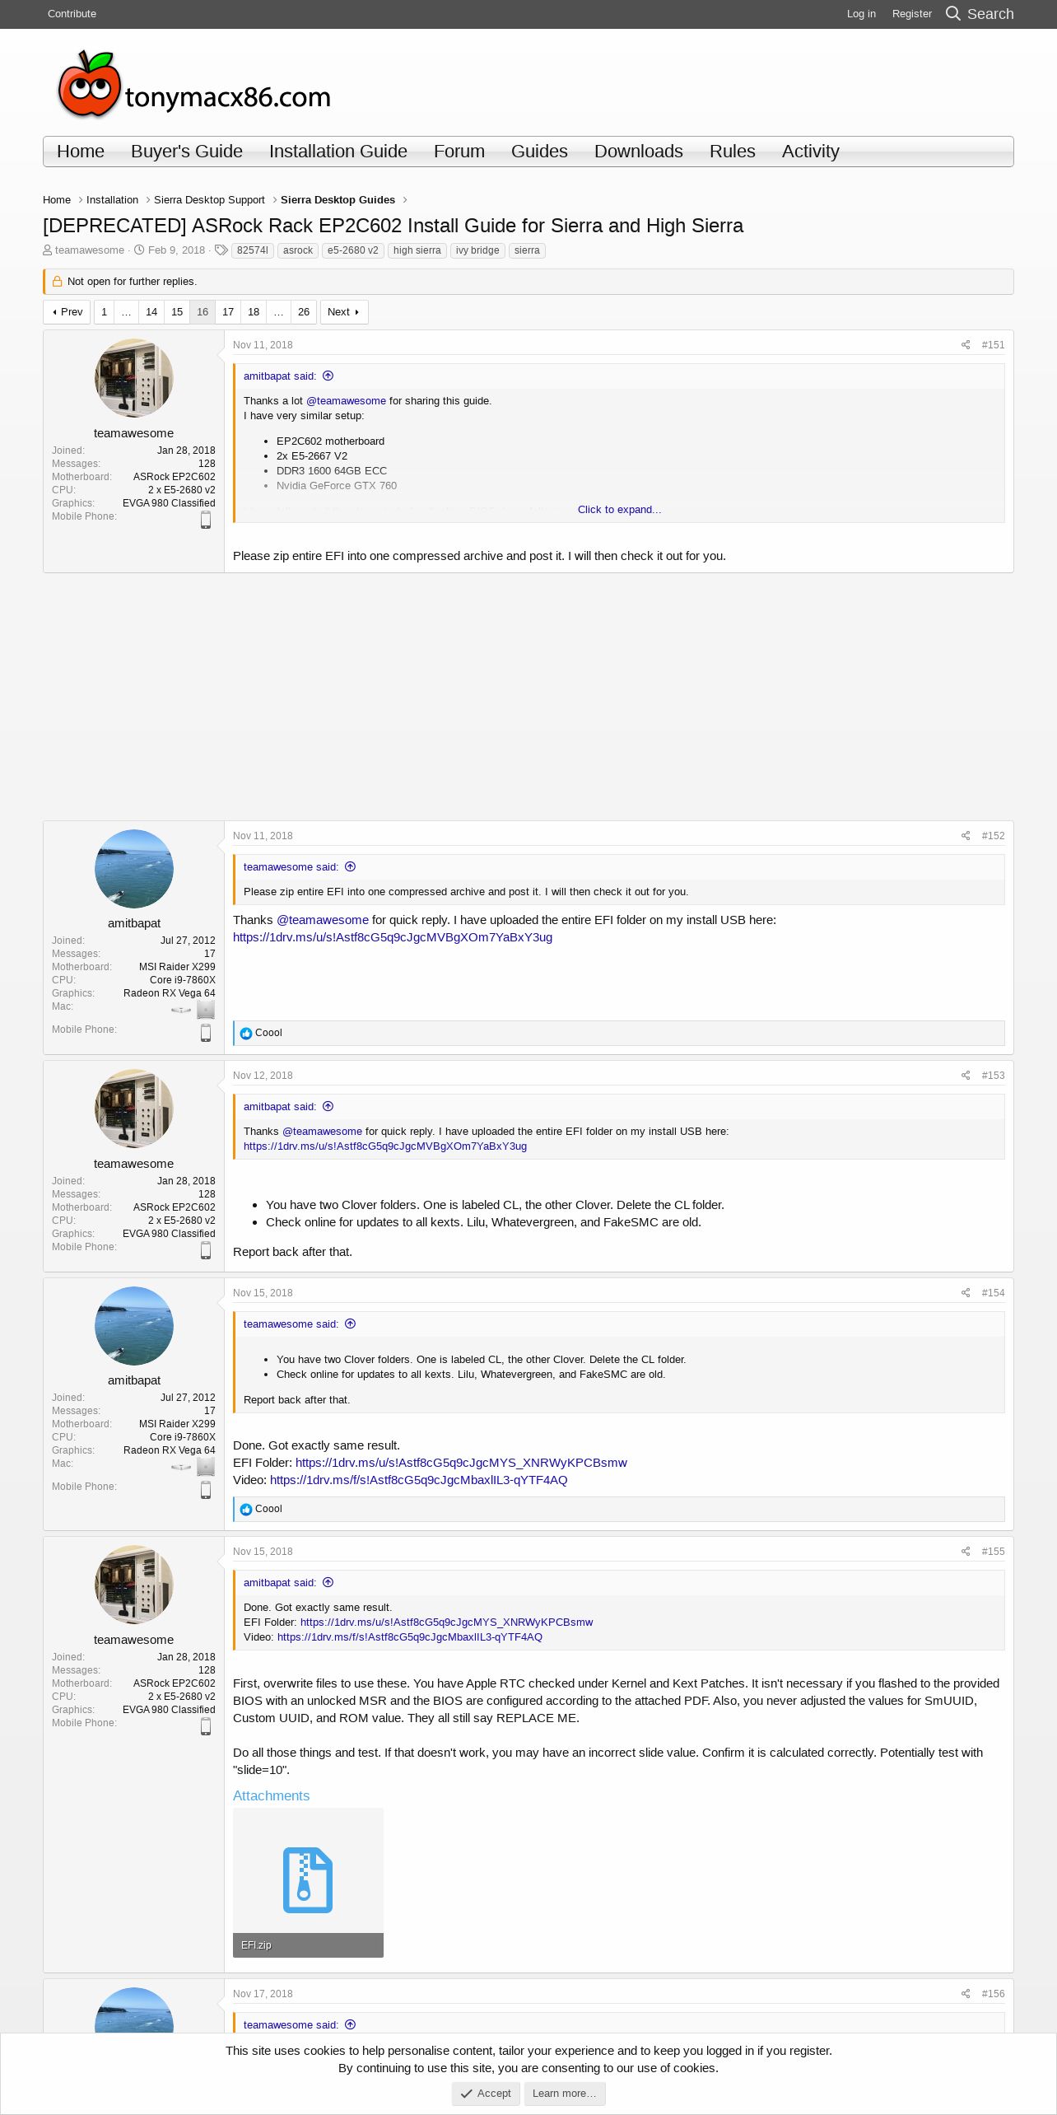Jump to amitbapat quote source in post #151

click(x=328, y=376)
